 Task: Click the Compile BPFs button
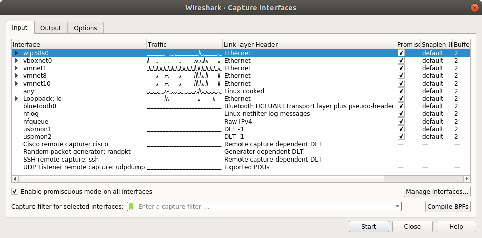[x=448, y=207]
